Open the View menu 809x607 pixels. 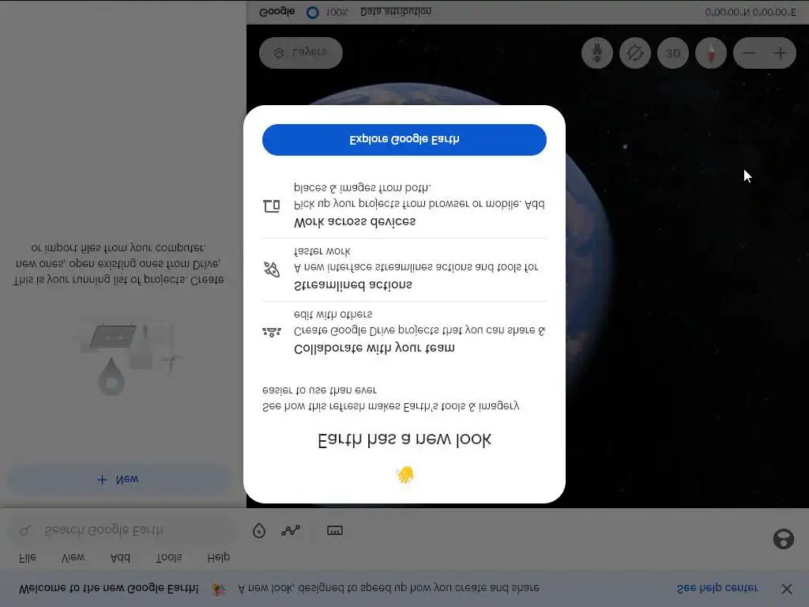[73, 557]
